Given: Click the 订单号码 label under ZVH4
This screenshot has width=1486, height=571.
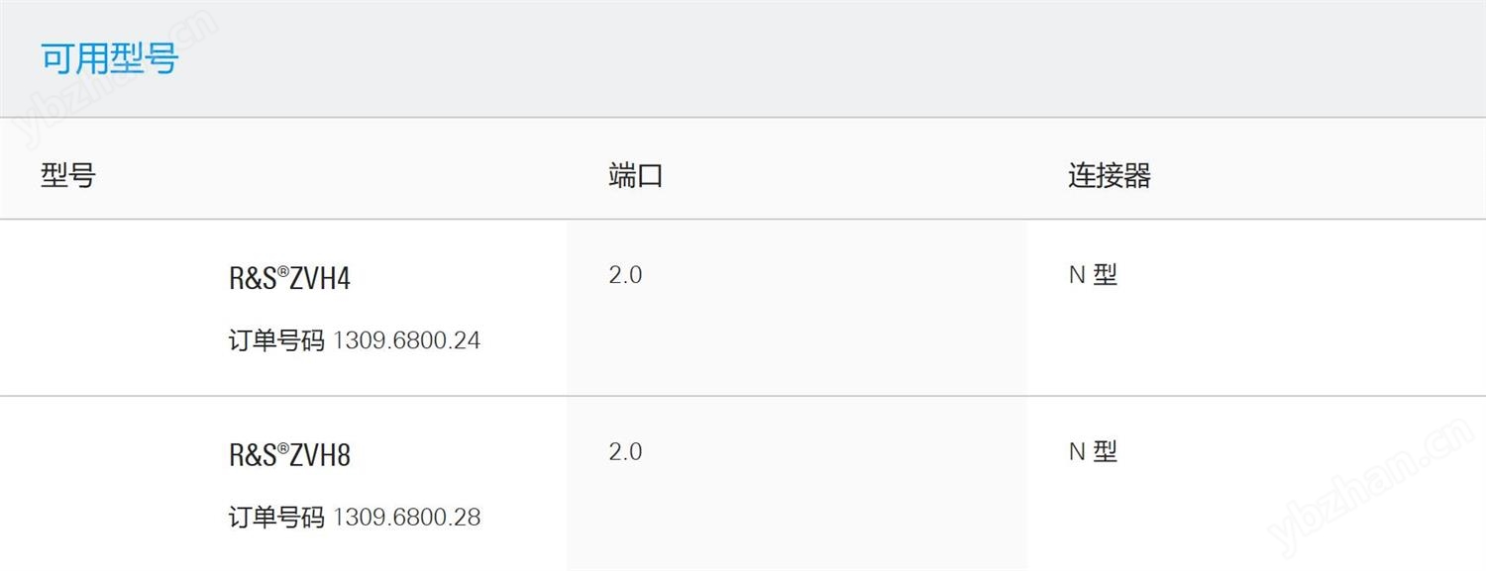Looking at the screenshot, I should pyautogui.click(x=276, y=340).
